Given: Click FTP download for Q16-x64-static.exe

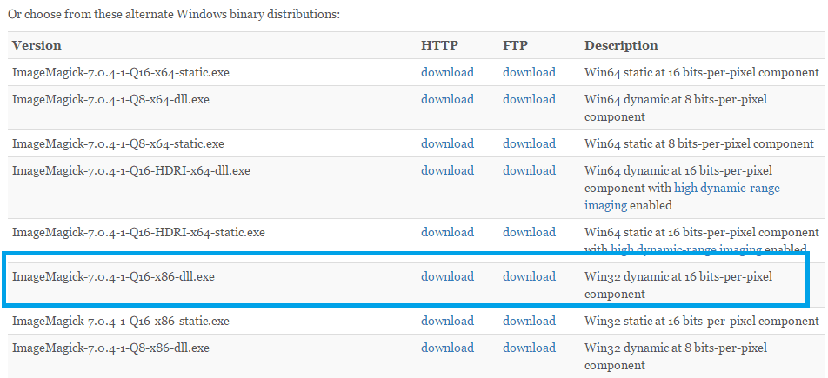Looking at the screenshot, I should (529, 72).
